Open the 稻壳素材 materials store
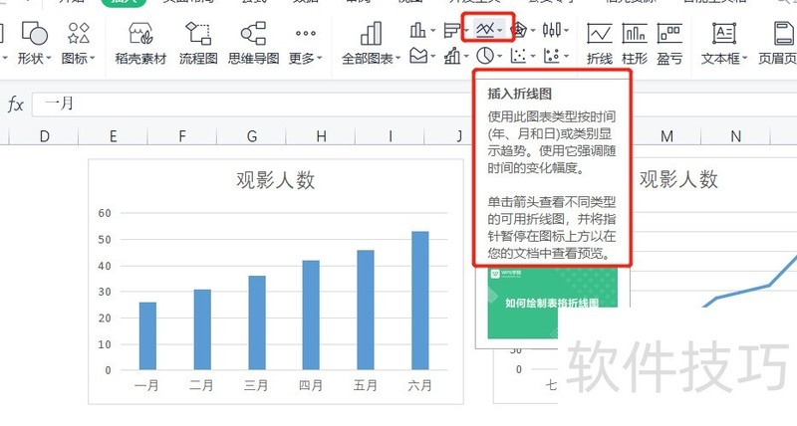This screenshot has width=797, height=426. [140, 34]
